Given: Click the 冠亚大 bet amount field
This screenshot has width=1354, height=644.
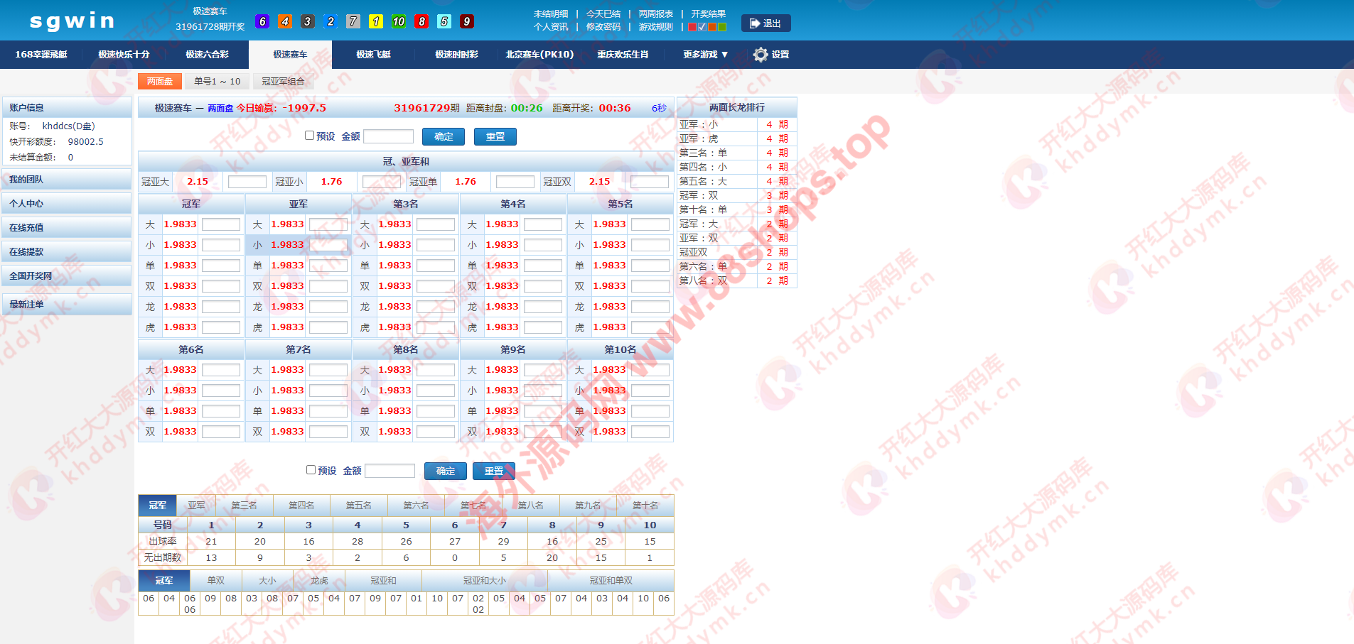Looking at the screenshot, I should 247,182.
